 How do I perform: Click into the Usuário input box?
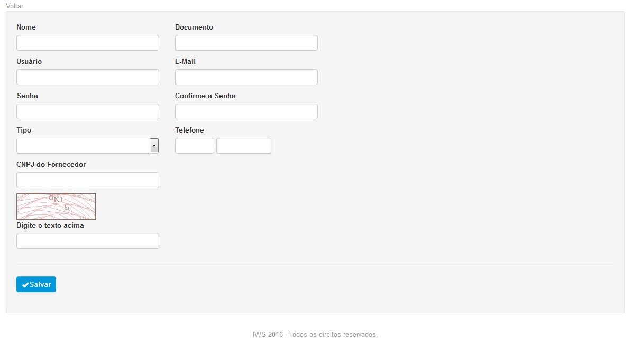coord(87,77)
